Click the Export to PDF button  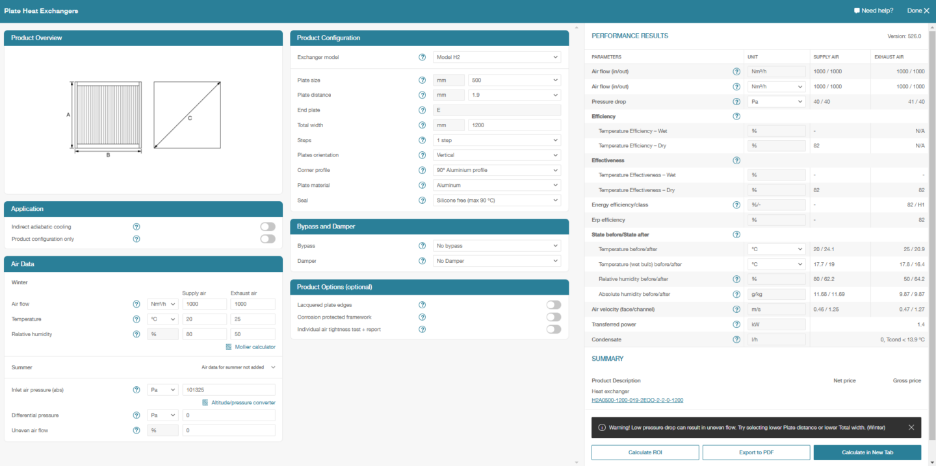(756, 452)
